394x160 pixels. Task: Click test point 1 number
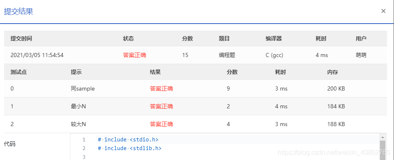(x=12, y=107)
